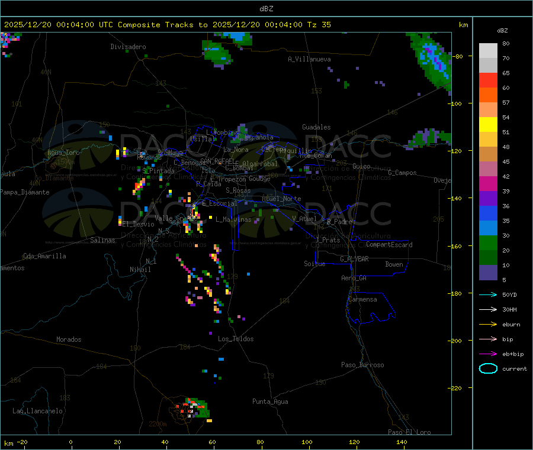Click the Divisadero map label

click(128, 47)
